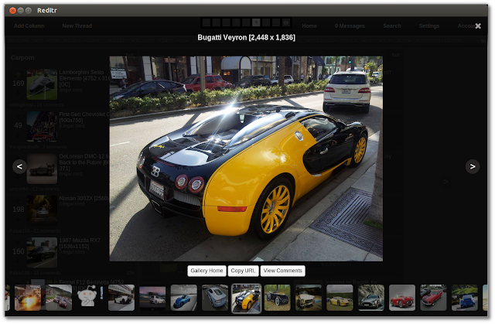Open Lamborghini Sesto Elemento post thumbnail
495x324 pixels.
42,84
